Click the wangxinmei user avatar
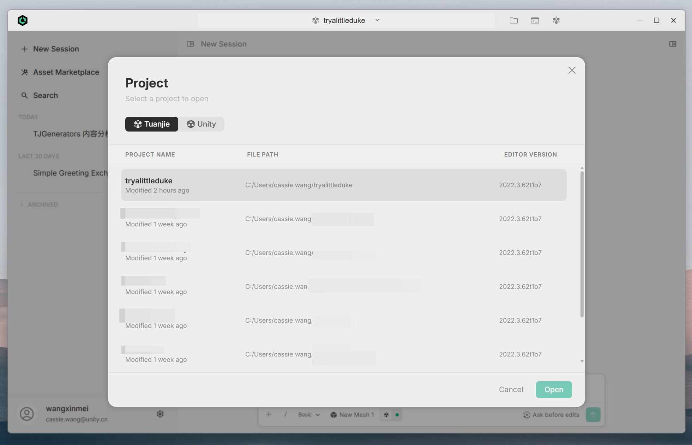The height and width of the screenshot is (445, 692). 27,414
